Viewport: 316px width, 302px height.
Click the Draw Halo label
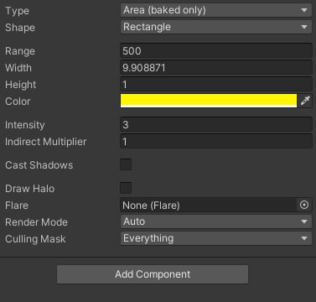[x=30, y=189]
